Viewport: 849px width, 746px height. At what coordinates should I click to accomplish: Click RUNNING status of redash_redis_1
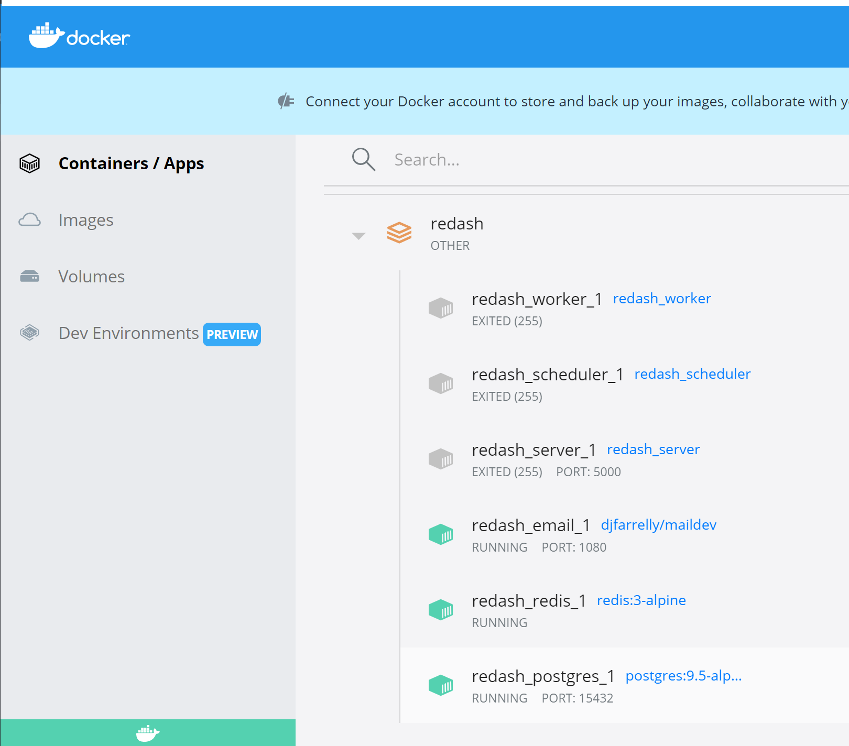(x=499, y=623)
